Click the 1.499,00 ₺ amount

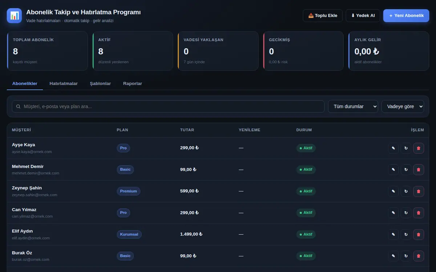(x=191, y=234)
